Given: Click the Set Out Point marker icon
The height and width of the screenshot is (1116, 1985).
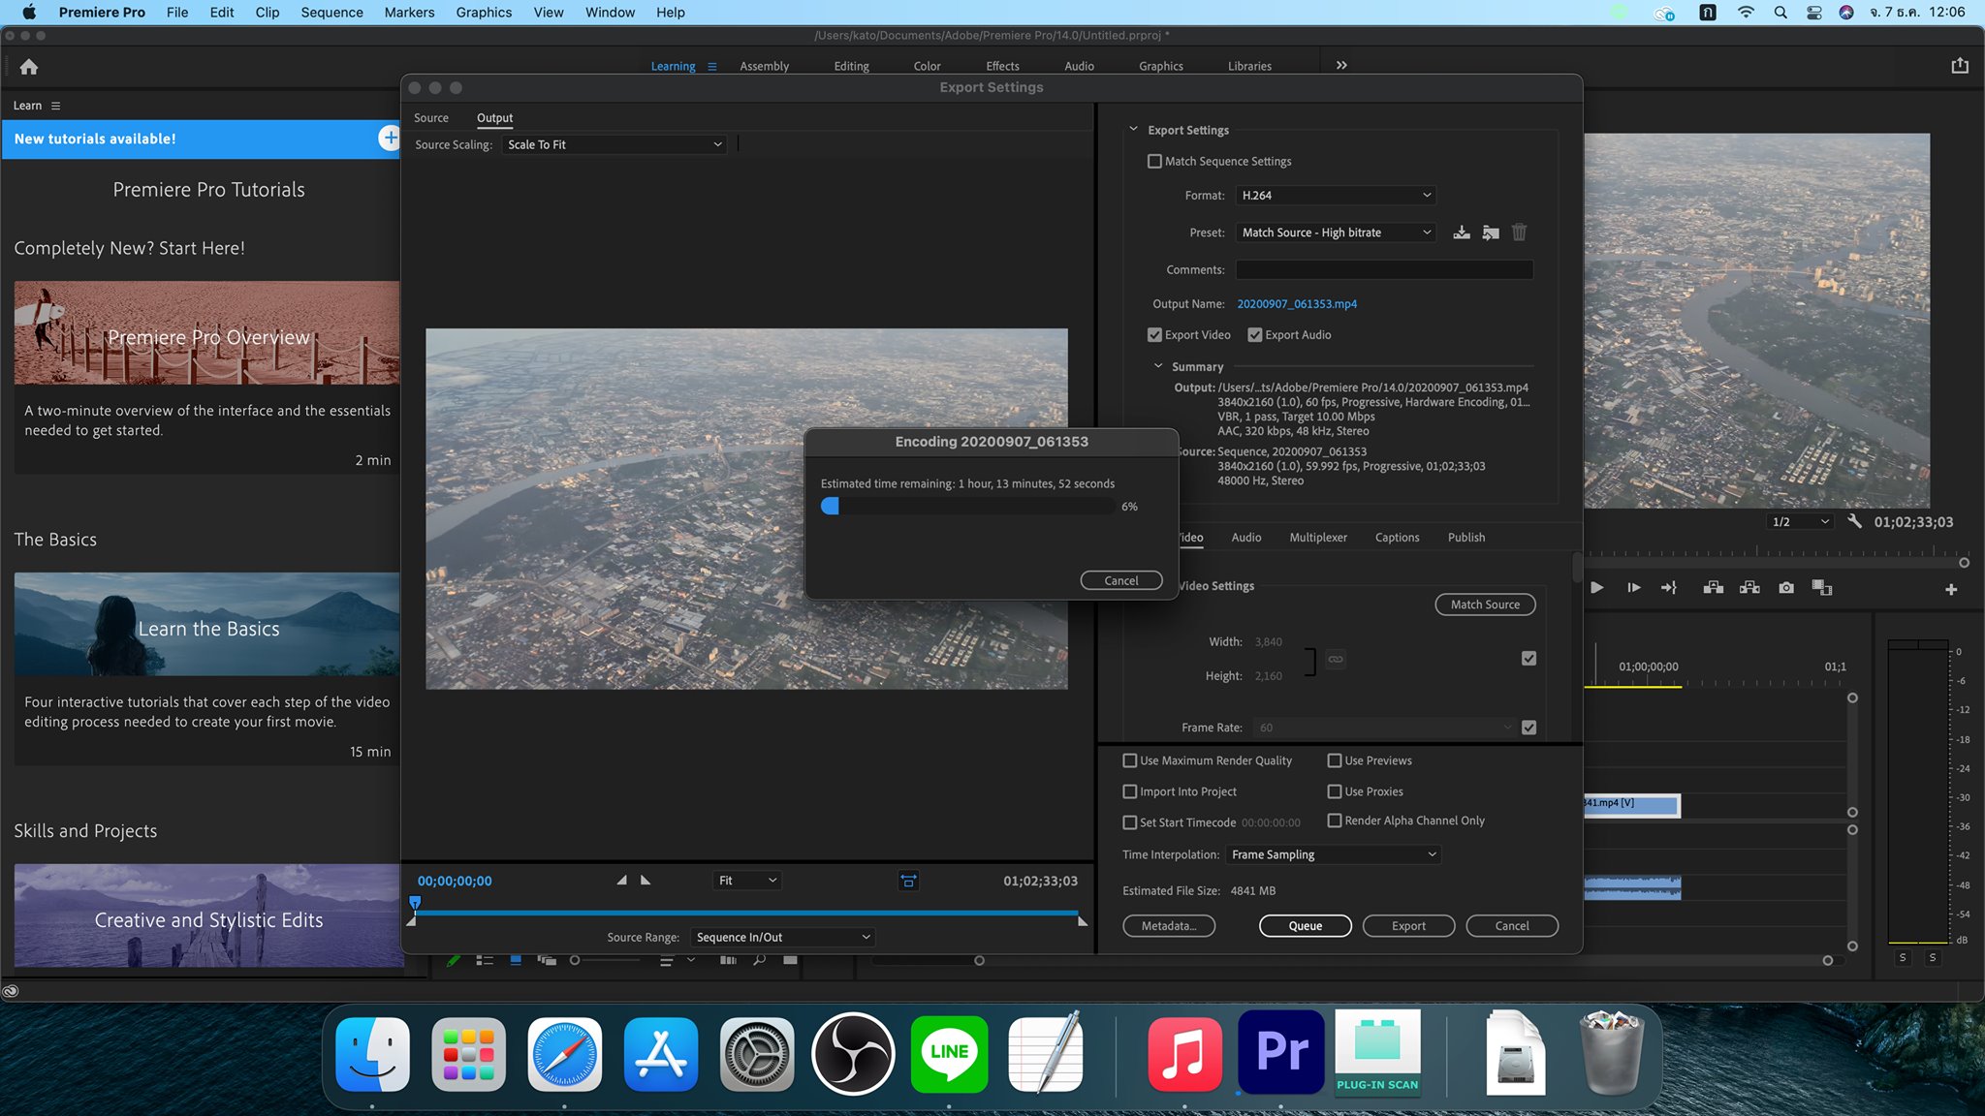Looking at the screenshot, I should tap(646, 881).
